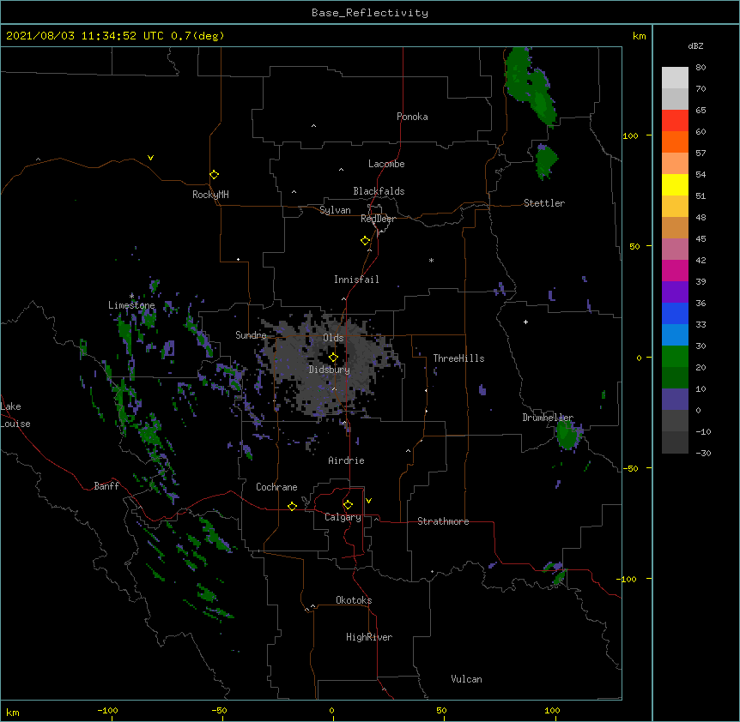740x722 pixels.
Task: Click the Olds label
Action: [333, 338]
